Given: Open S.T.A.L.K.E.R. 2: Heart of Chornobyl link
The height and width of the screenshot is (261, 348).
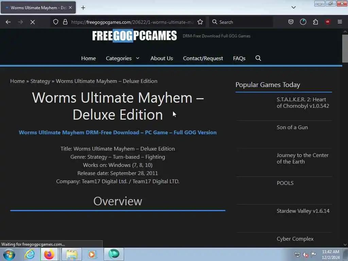Looking at the screenshot, I should (303, 103).
